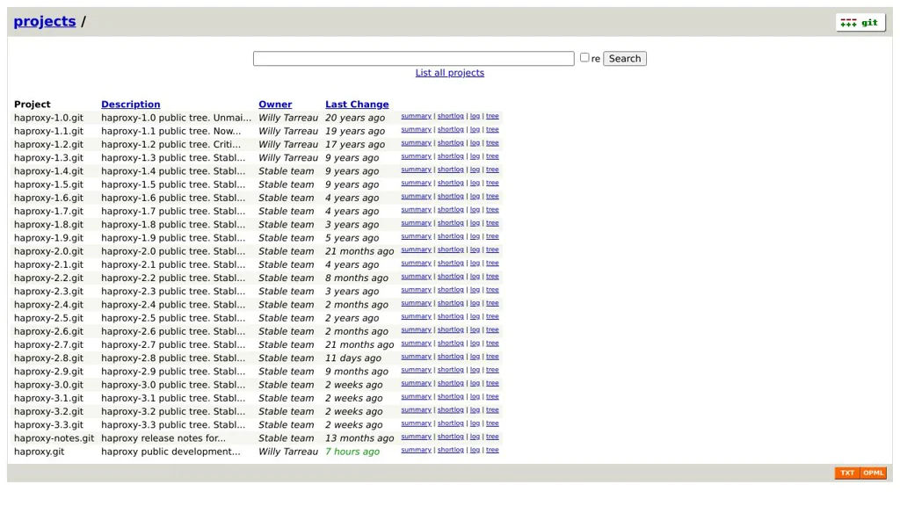This screenshot has height=506, width=900.
Task: Open tree for haproxy-2.1.git
Action: click(x=492, y=263)
